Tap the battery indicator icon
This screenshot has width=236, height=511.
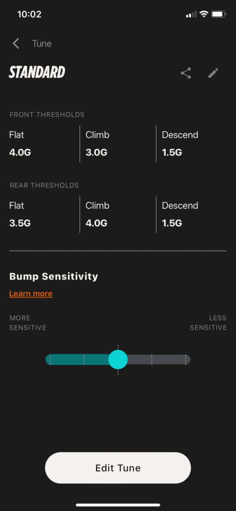click(x=219, y=14)
